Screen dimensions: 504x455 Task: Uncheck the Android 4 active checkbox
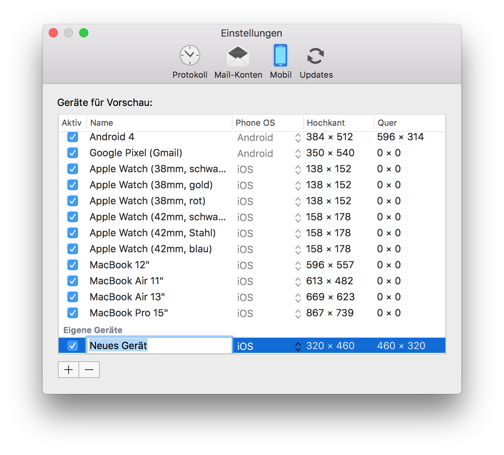(x=73, y=137)
